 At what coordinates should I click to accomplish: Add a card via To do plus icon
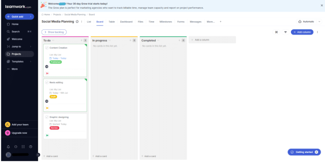81,41
